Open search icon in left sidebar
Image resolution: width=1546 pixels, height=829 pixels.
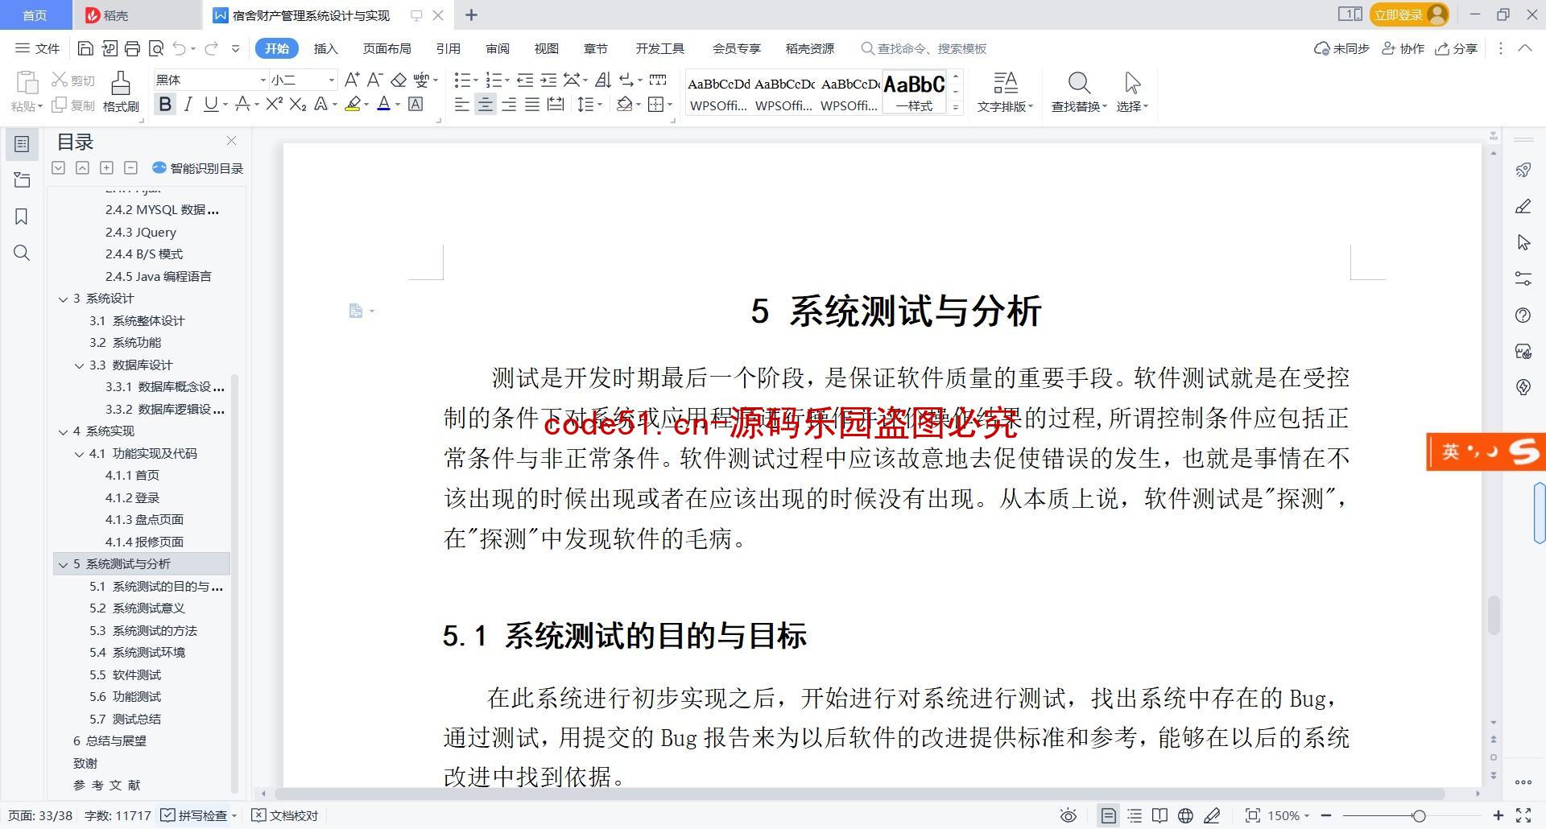point(22,254)
